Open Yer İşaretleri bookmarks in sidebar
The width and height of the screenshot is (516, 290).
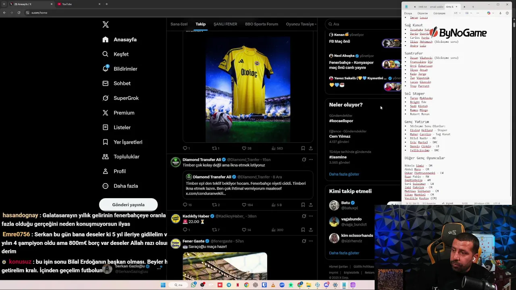[122, 142]
